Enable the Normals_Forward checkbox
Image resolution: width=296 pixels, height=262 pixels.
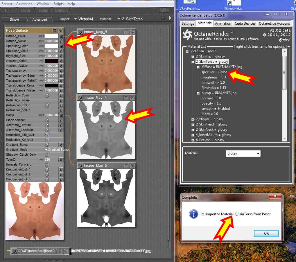point(47,165)
